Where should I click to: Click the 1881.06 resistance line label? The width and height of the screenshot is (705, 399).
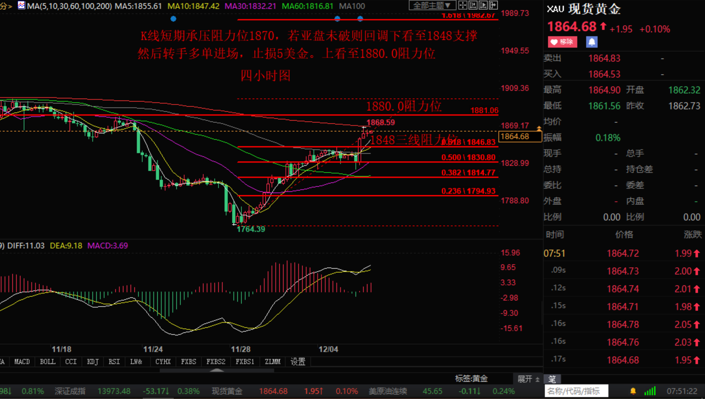pos(484,111)
